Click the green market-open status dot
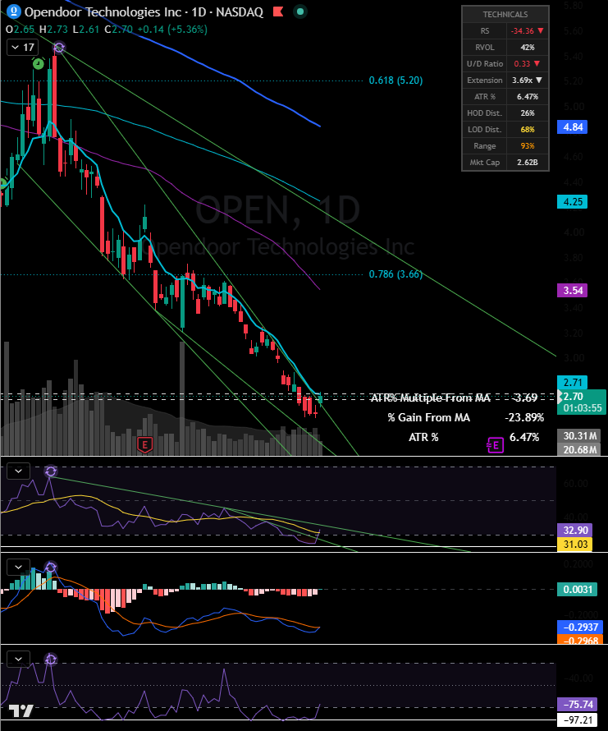Viewport: 608px width, 731px height. [x=300, y=11]
